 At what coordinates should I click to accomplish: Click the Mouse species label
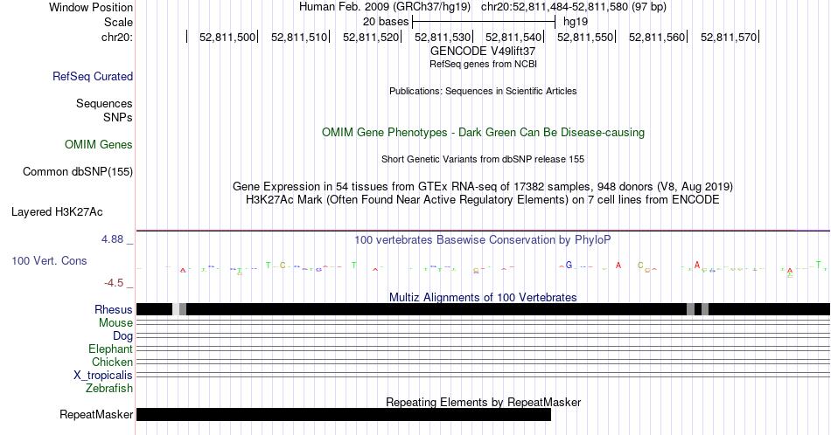pos(115,323)
